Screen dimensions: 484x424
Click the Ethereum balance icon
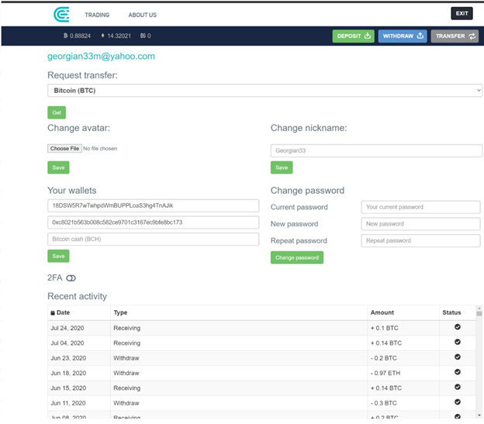[102, 36]
